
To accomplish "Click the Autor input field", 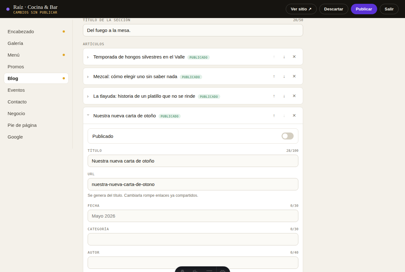I will [x=193, y=263].
